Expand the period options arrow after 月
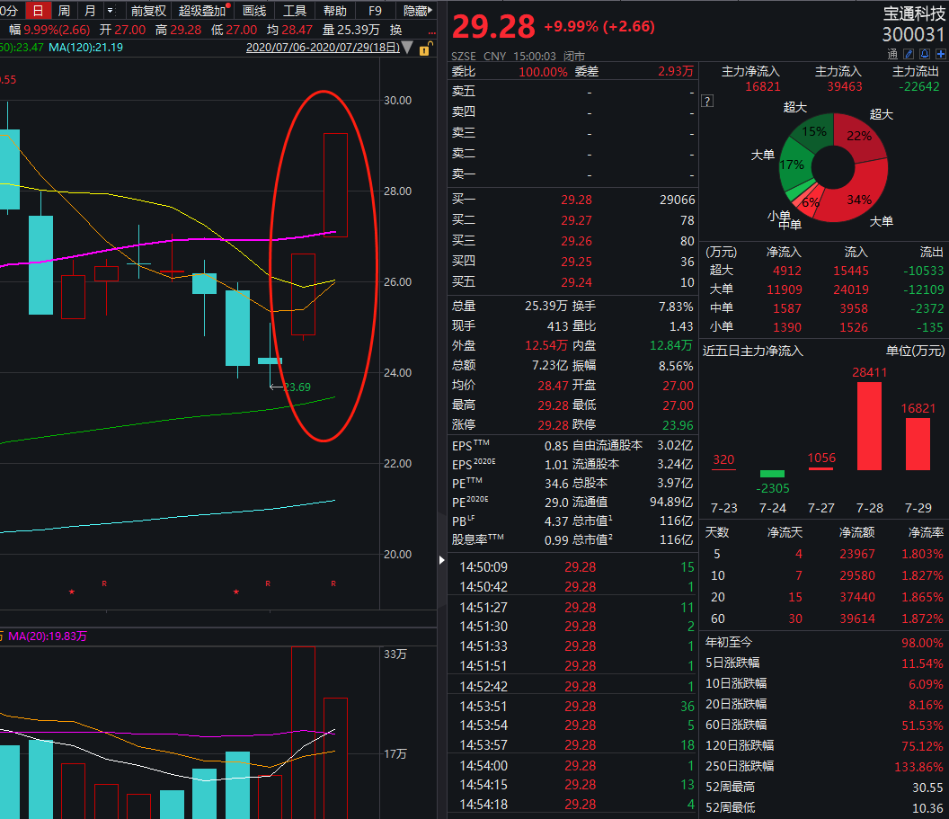The height and width of the screenshot is (819, 949). click(111, 10)
